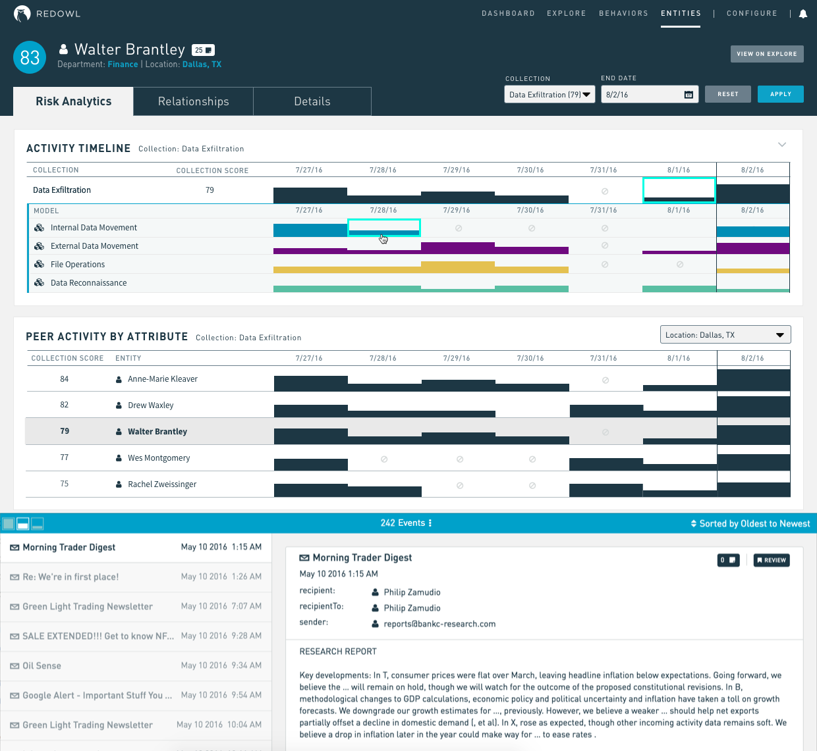Click the envelope icon for Morning Trader Digest in the list
This screenshot has width=817, height=751.
coord(14,548)
